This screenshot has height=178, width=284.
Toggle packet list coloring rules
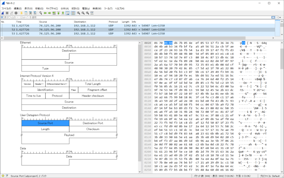(x=73, y=13)
